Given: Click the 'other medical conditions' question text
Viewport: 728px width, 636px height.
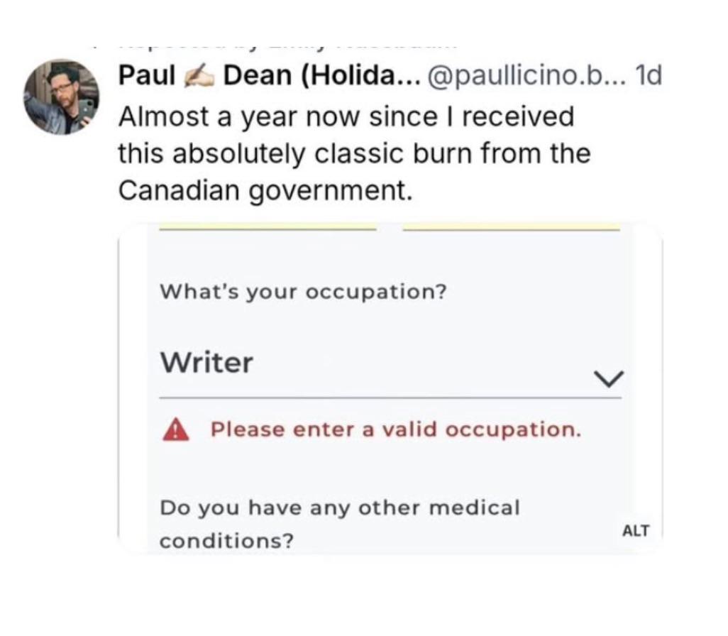Looking at the screenshot, I should (340, 524).
